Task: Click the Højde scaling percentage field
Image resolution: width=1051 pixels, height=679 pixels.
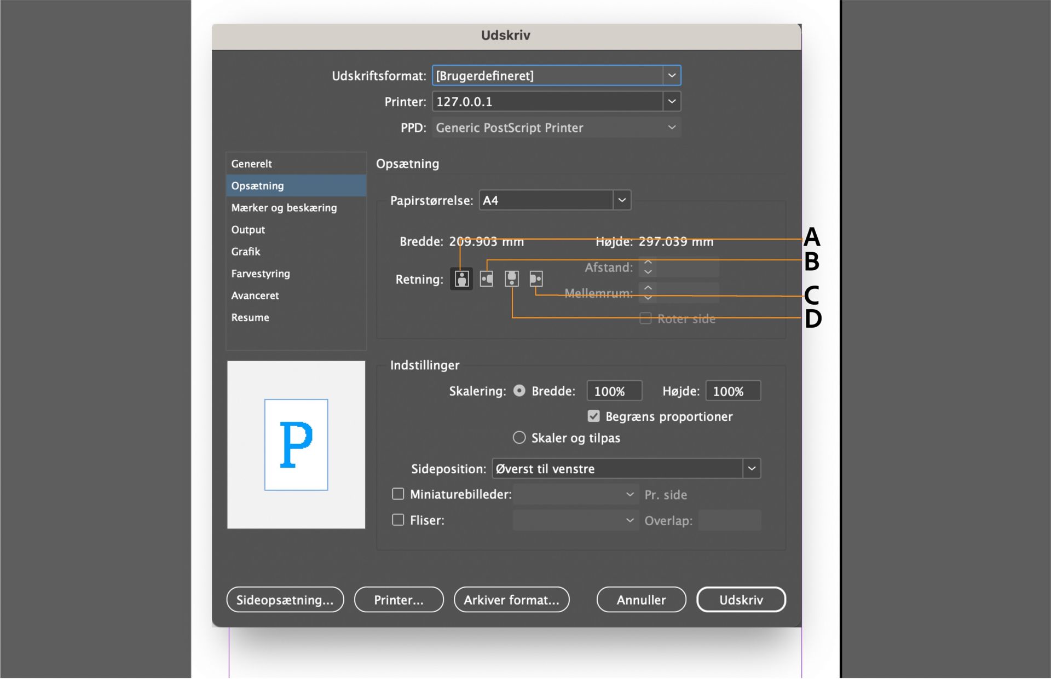Action: tap(732, 391)
